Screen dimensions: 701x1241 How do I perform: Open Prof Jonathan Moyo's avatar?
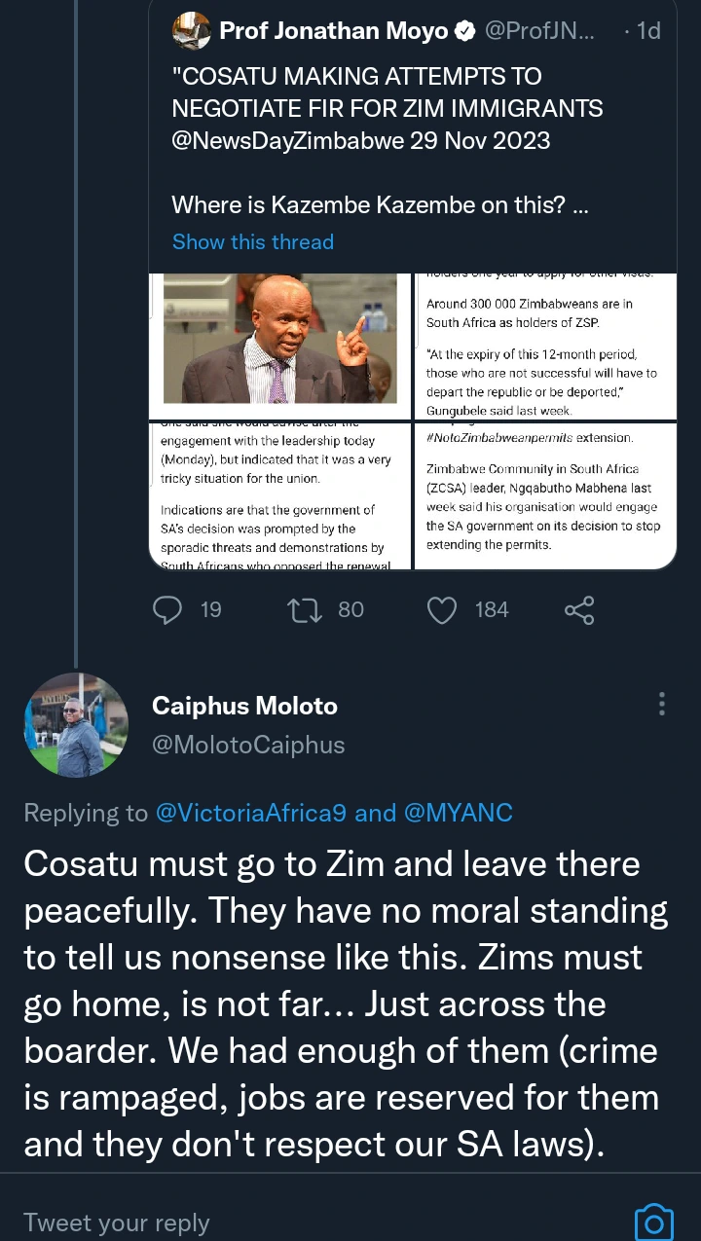coord(191,30)
